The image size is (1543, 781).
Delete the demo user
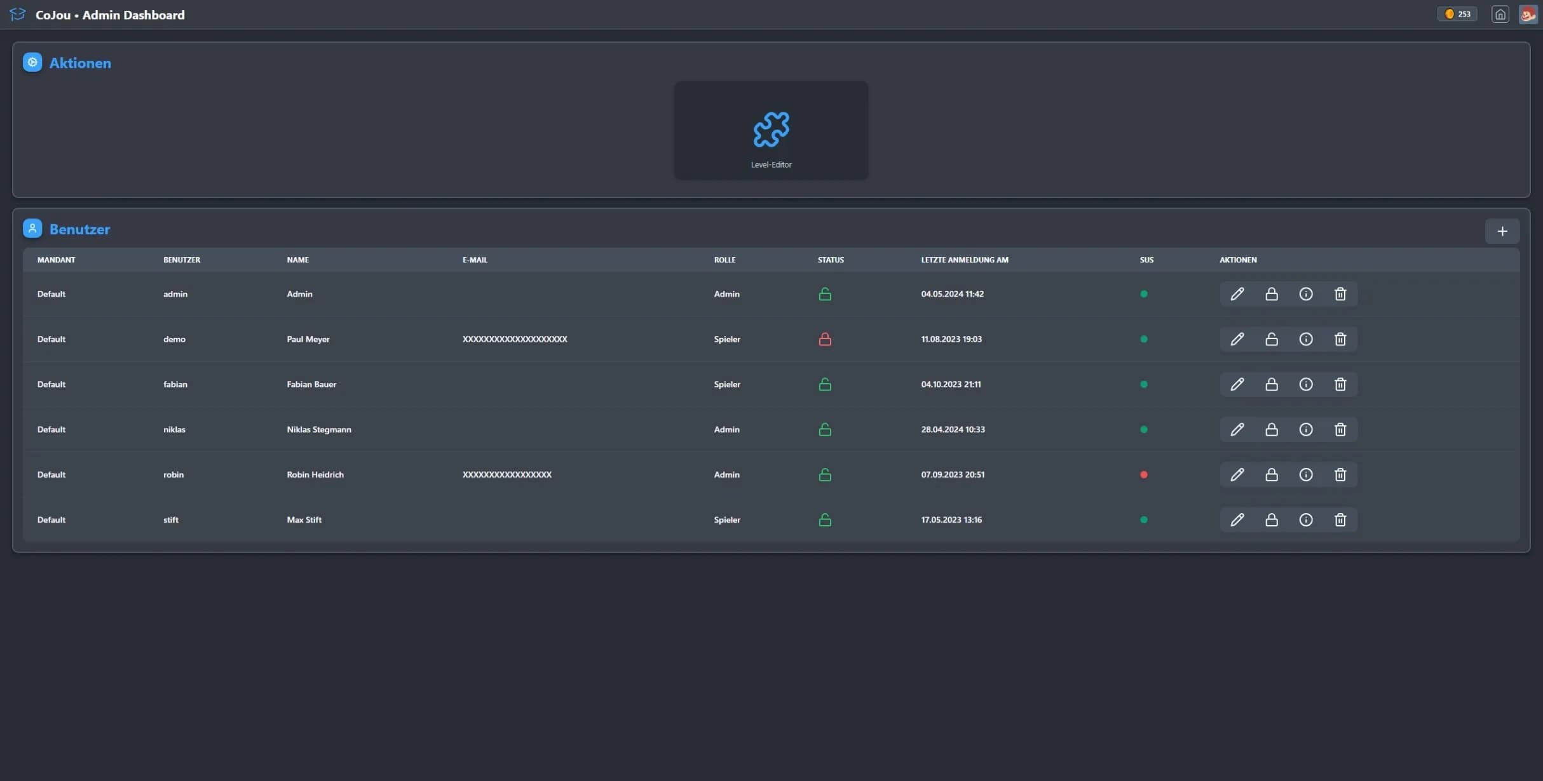click(x=1340, y=339)
